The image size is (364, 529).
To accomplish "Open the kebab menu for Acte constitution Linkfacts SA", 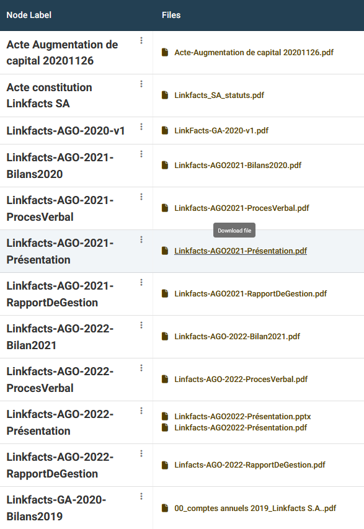I will [141, 84].
